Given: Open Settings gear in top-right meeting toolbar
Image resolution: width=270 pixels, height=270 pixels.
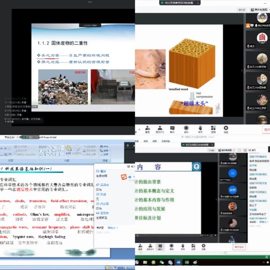Looking at the screenshot, I should pos(226,129).
